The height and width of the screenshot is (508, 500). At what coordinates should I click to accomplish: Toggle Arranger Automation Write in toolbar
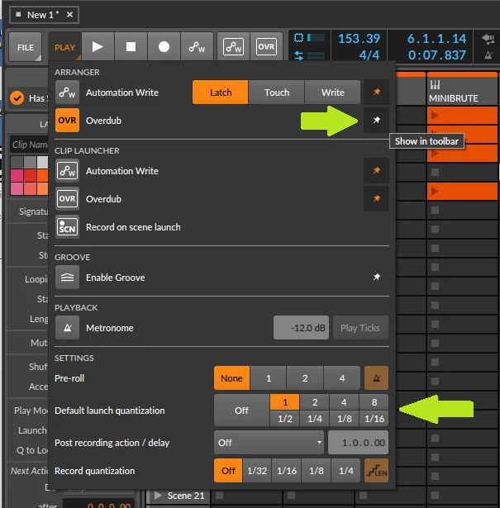pyautogui.click(x=197, y=46)
